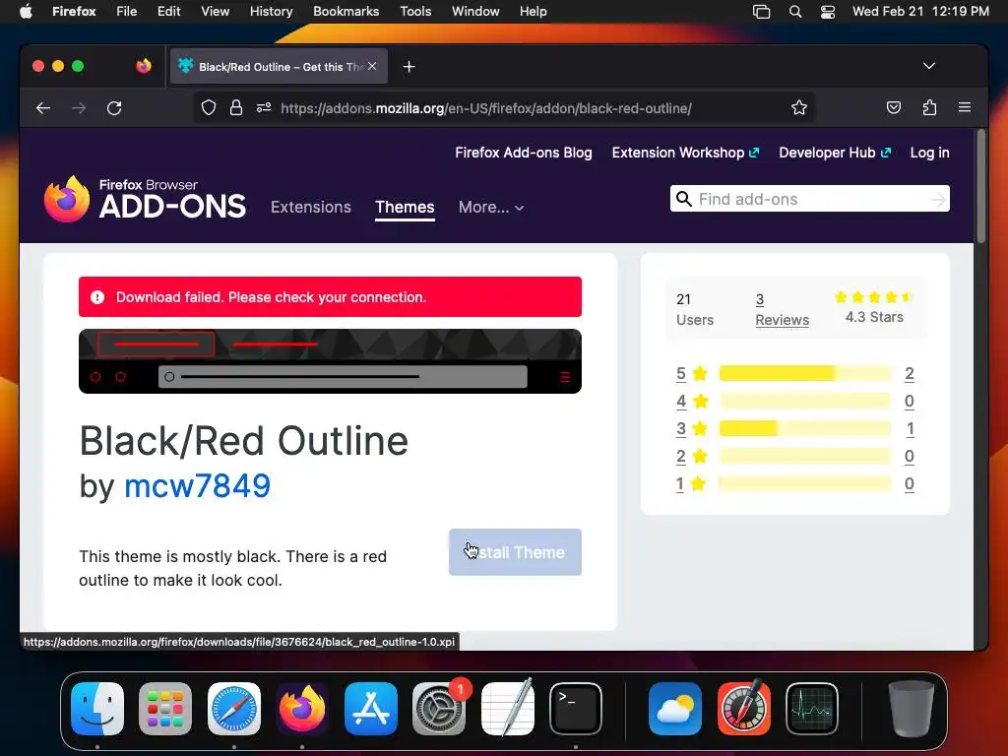The width and height of the screenshot is (1008, 756).
Task: Open the Apple menu
Action: (26, 12)
